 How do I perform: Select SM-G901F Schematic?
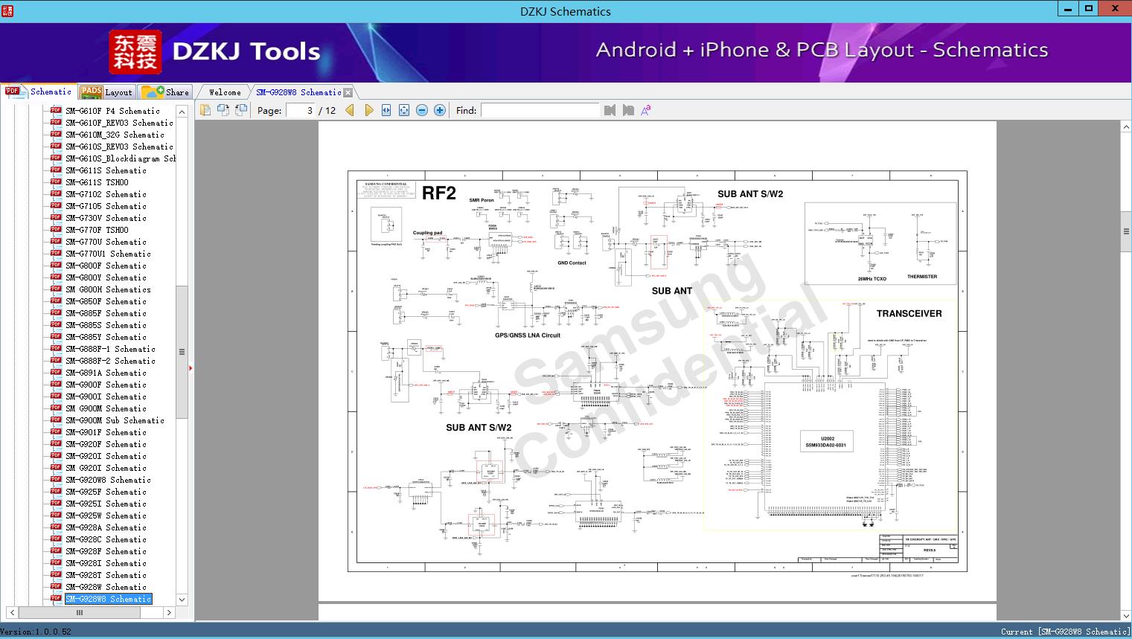tap(106, 432)
